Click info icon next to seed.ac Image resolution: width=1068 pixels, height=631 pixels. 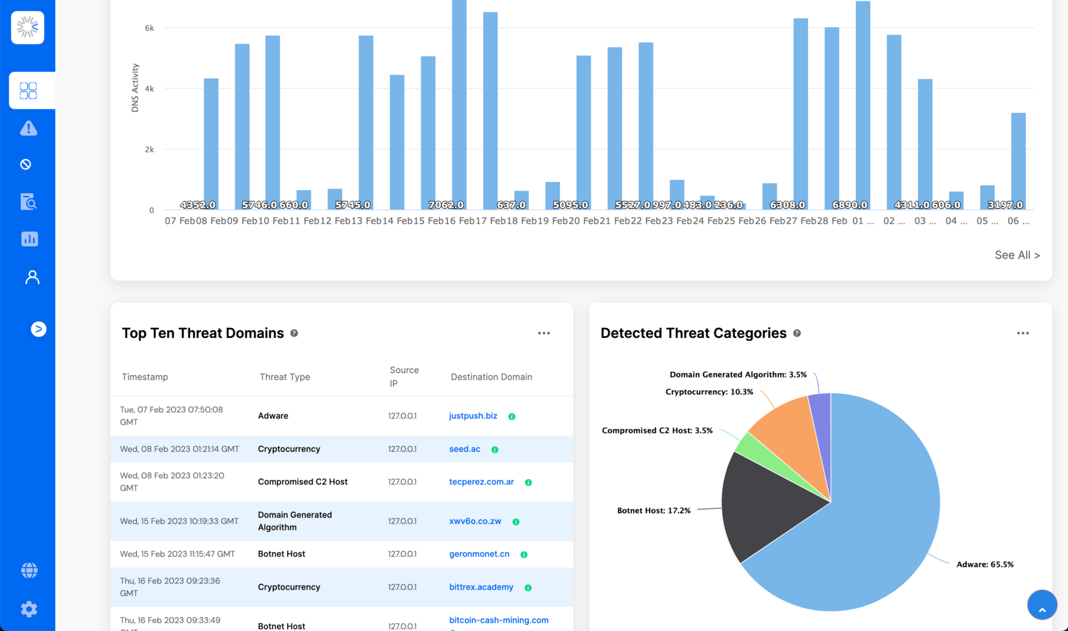pos(495,450)
